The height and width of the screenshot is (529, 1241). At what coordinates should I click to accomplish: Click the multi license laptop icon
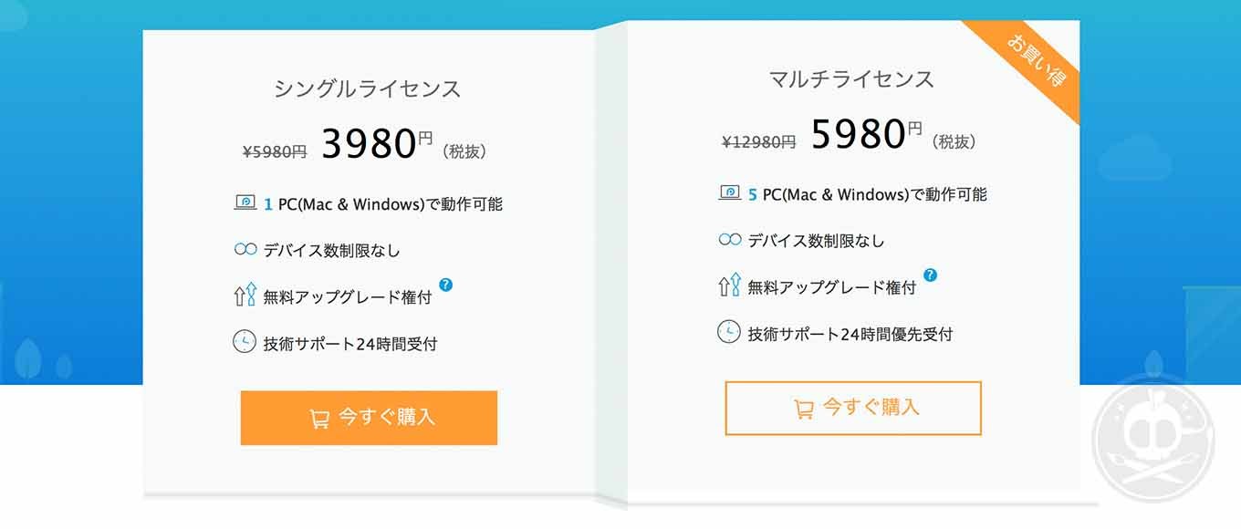[729, 193]
